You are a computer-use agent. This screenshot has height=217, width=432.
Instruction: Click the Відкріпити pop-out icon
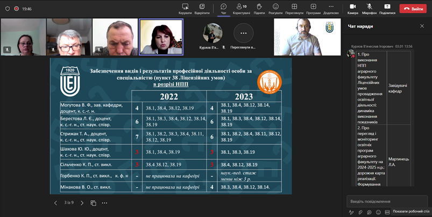point(202,8)
